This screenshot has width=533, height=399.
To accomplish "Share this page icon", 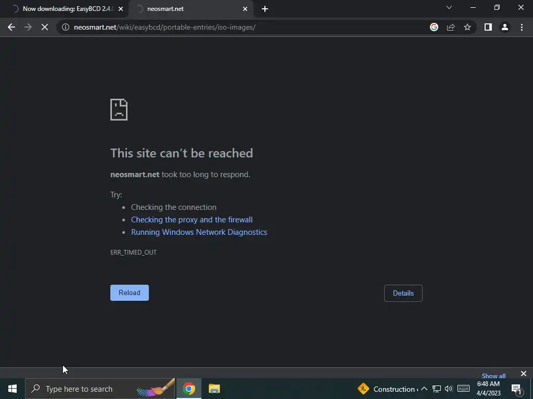I will (451, 27).
